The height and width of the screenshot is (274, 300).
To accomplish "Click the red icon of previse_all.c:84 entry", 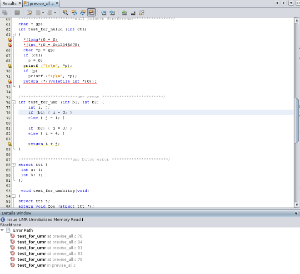I will click(x=12, y=242).
